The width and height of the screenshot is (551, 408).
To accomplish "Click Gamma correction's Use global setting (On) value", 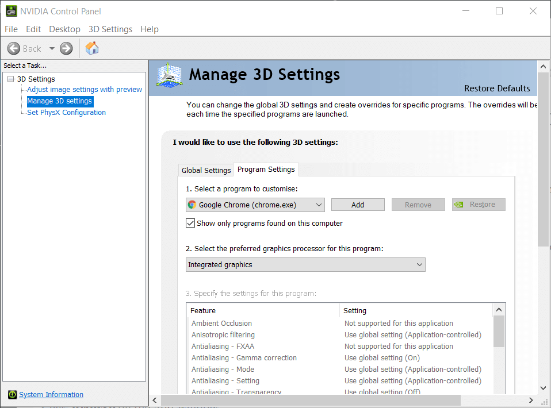I will (382, 358).
